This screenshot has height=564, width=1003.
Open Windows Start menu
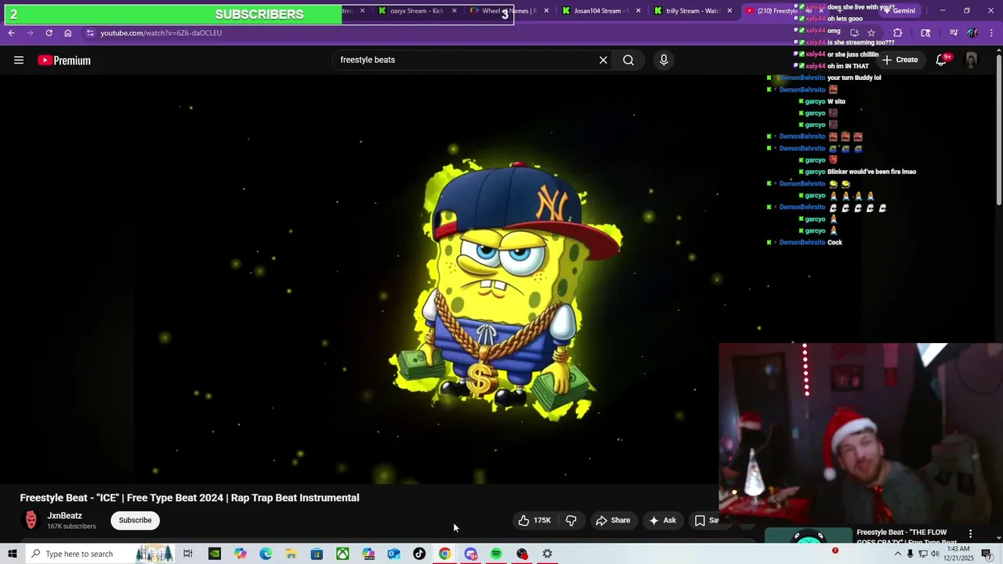point(13,554)
